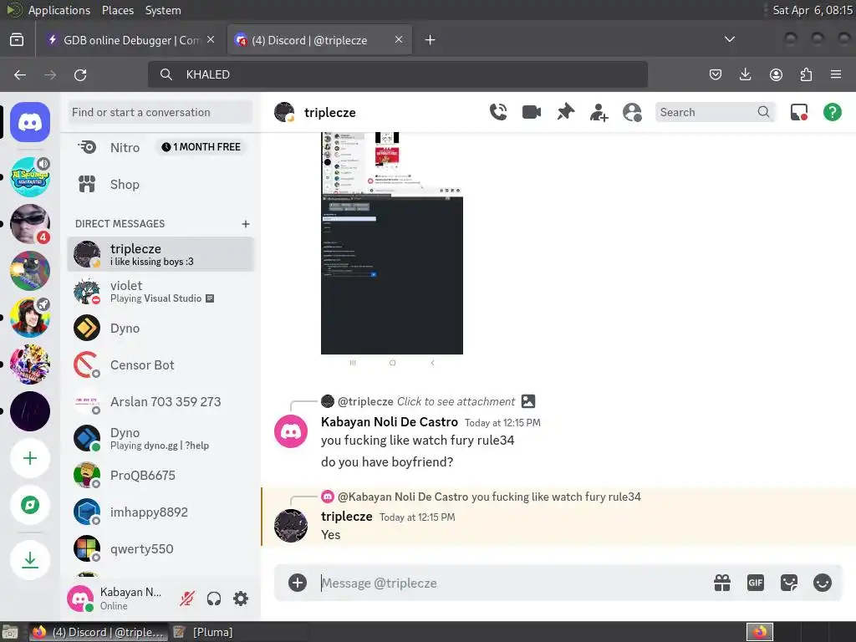Send a gift icon in message bar
This screenshot has height=642, width=856.
click(722, 583)
